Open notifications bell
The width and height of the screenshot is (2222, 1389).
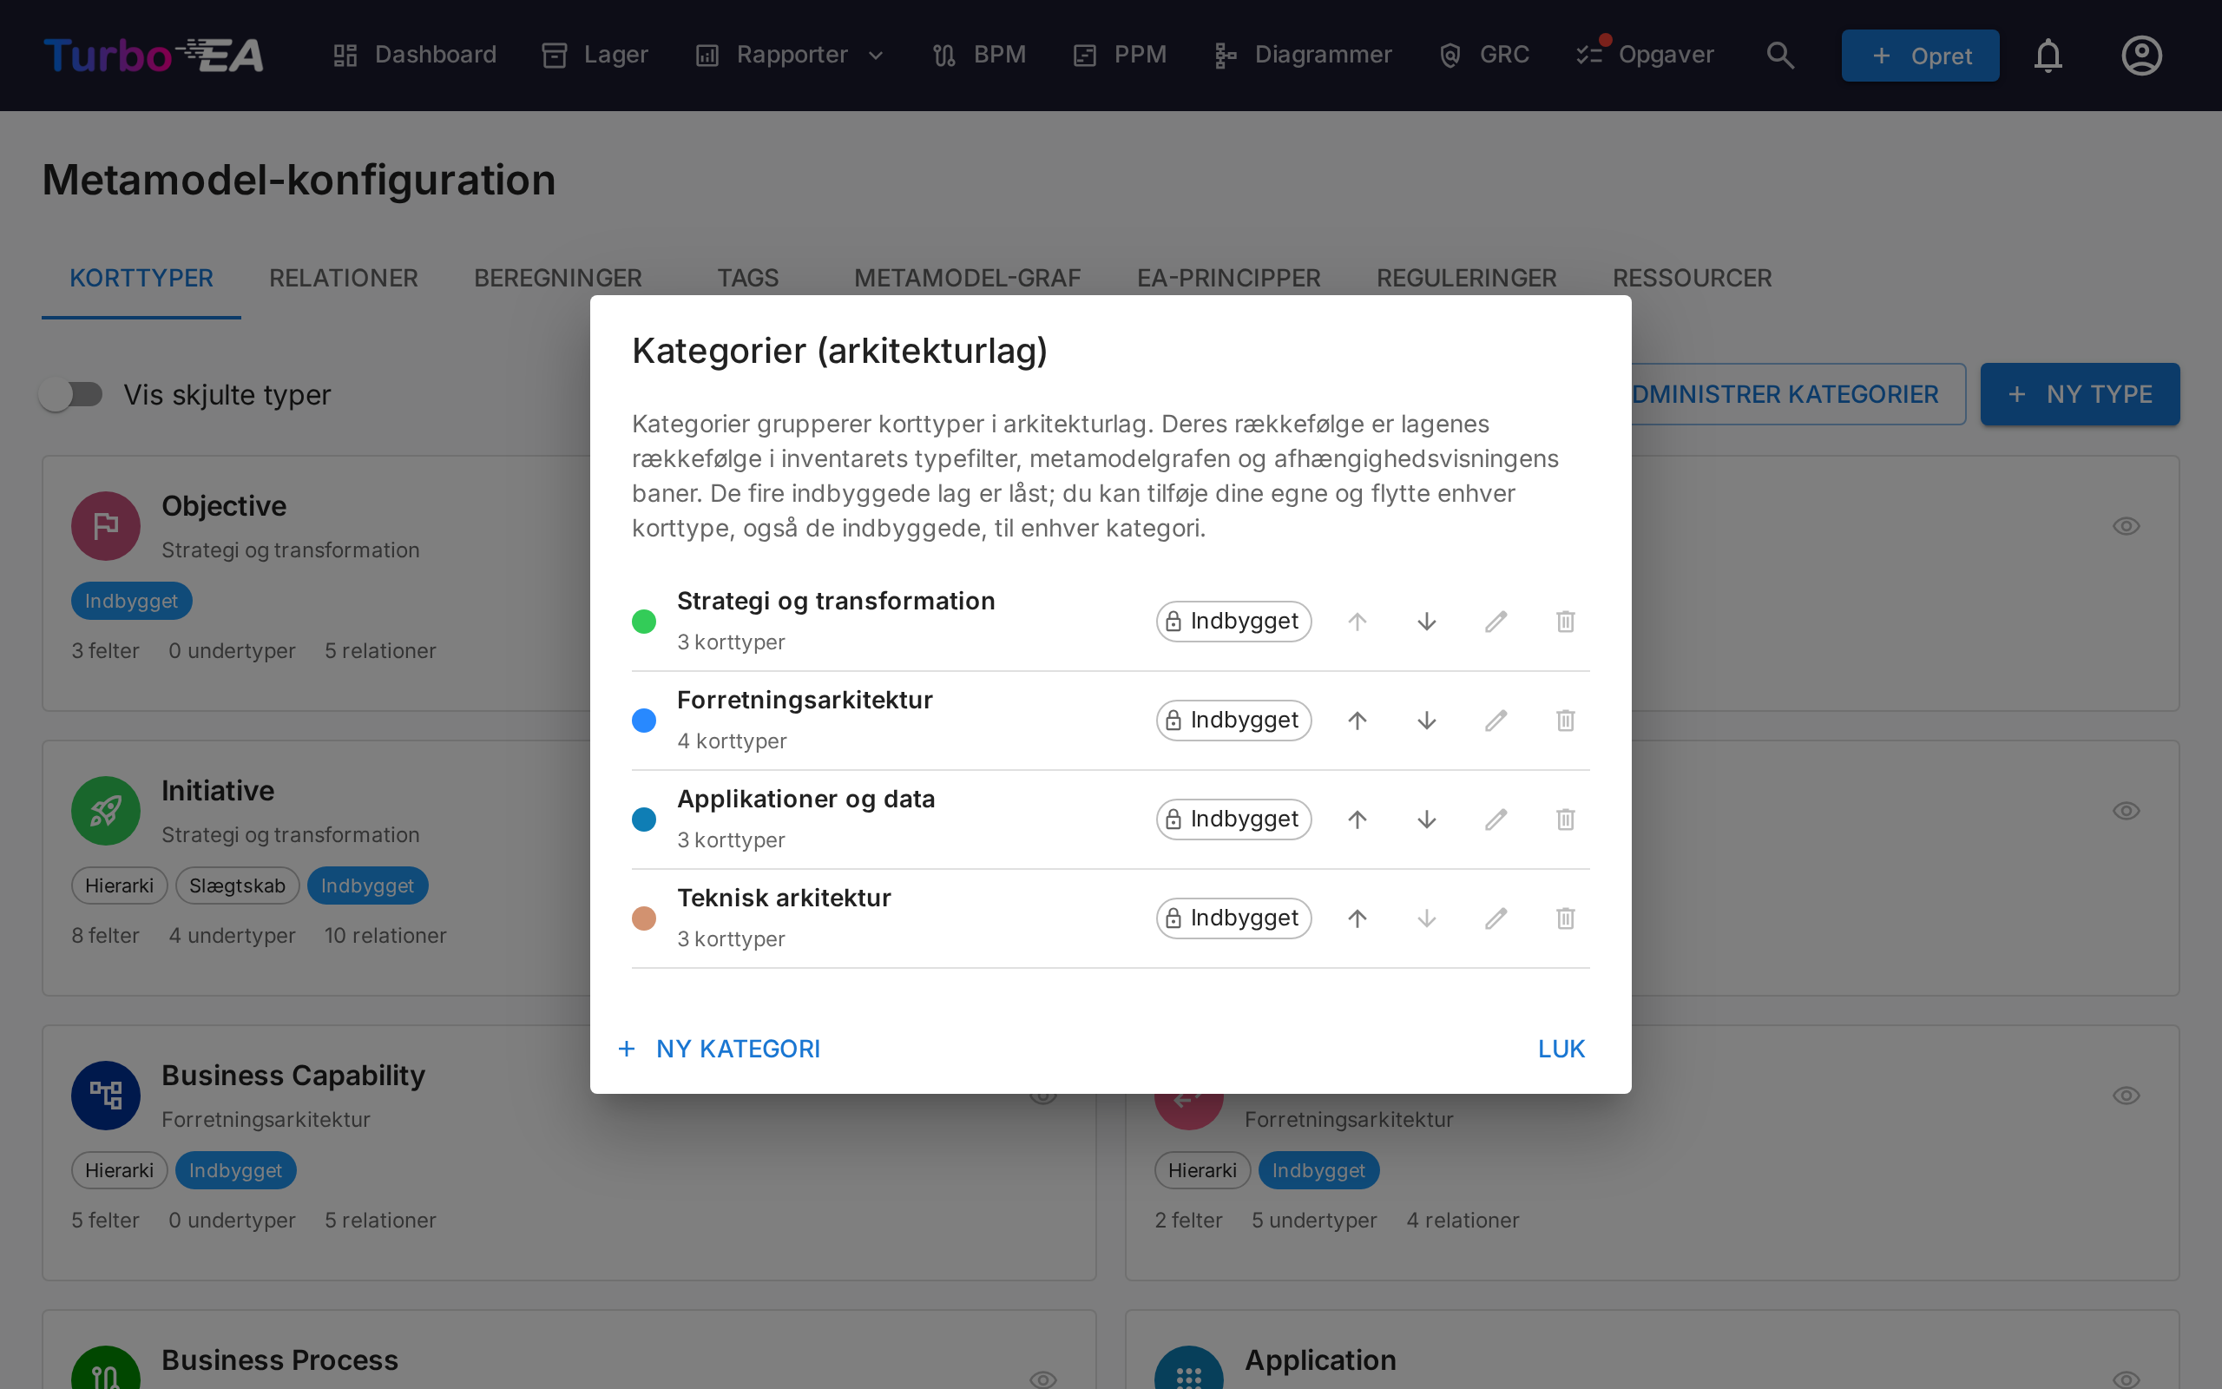pos(2048,55)
